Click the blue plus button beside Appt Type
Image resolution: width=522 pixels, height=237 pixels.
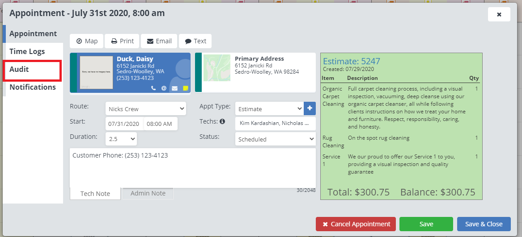[310, 108]
